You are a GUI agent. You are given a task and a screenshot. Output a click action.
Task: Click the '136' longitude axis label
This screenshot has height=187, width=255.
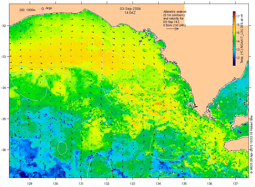tap(209, 184)
